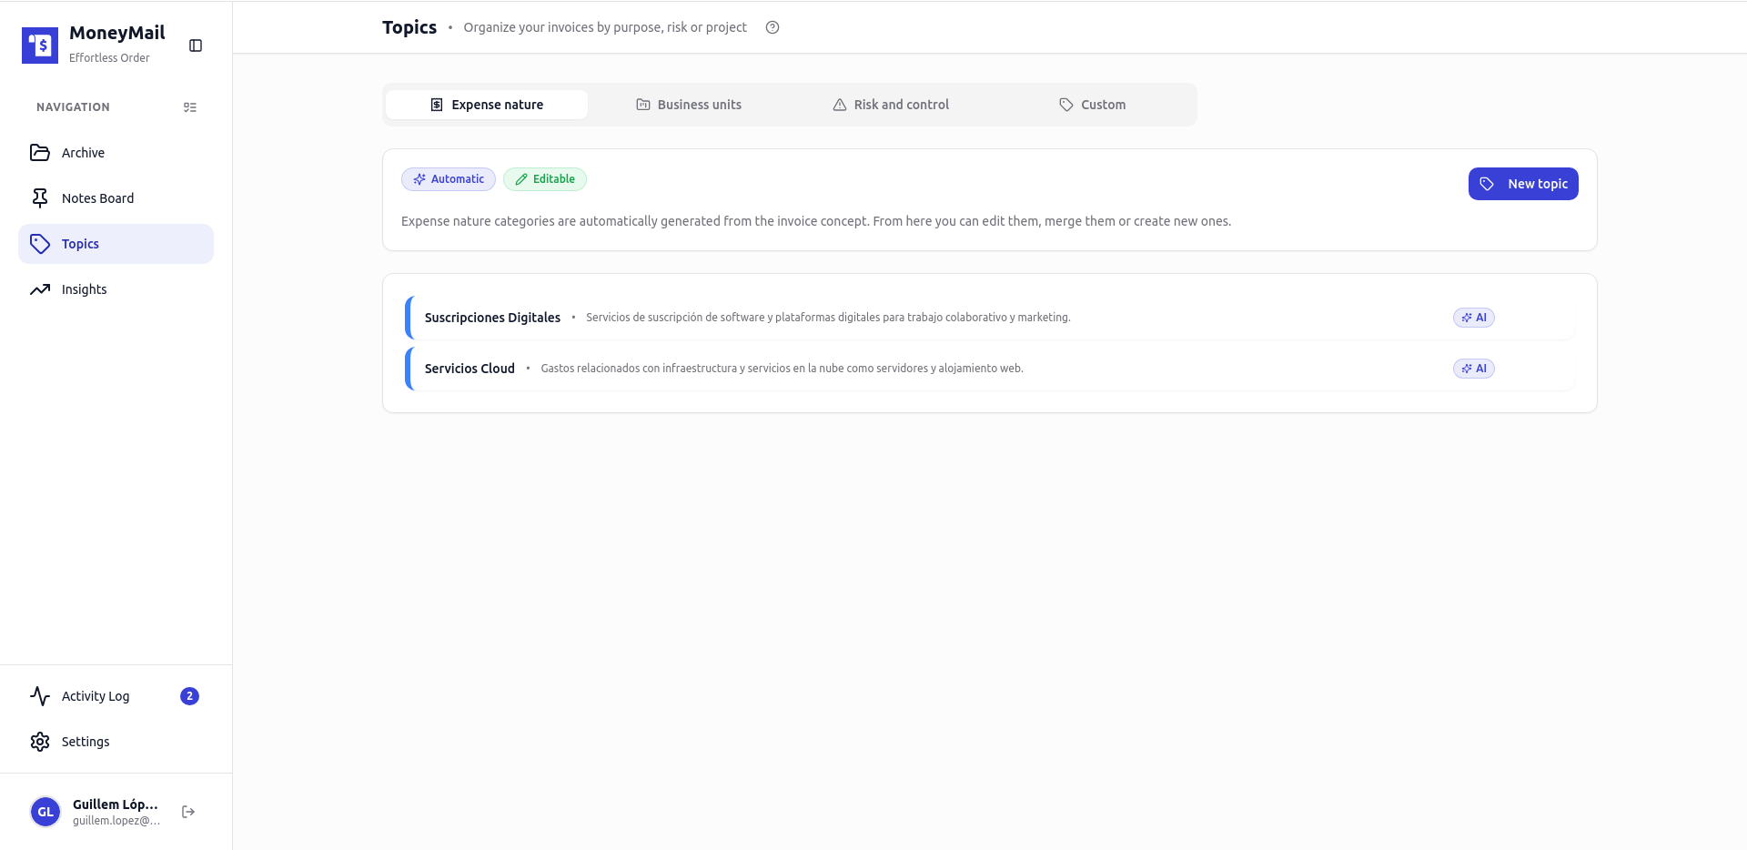Click the logout icon beside Guillem's profile

pyautogui.click(x=188, y=812)
